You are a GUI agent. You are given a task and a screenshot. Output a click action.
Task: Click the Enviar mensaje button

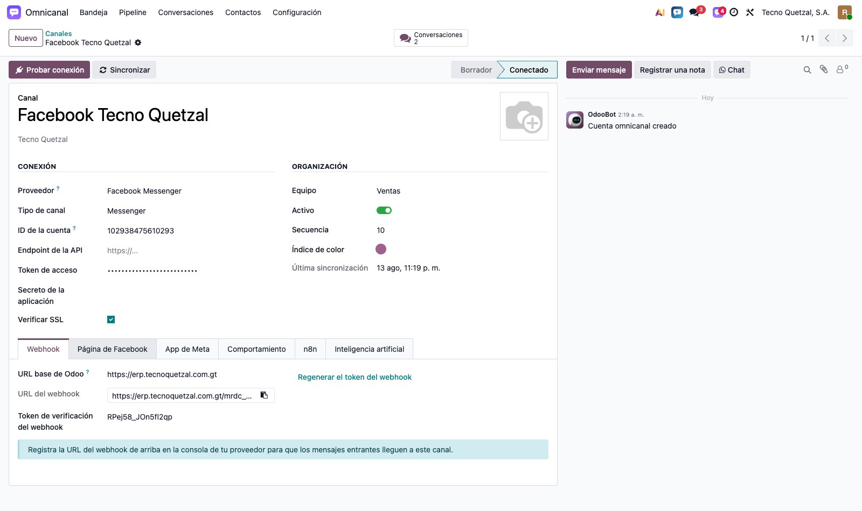599,70
